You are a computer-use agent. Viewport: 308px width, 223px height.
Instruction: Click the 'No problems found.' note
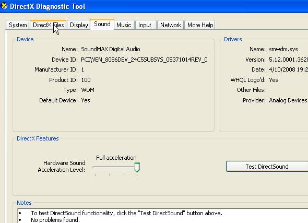pos(55,220)
